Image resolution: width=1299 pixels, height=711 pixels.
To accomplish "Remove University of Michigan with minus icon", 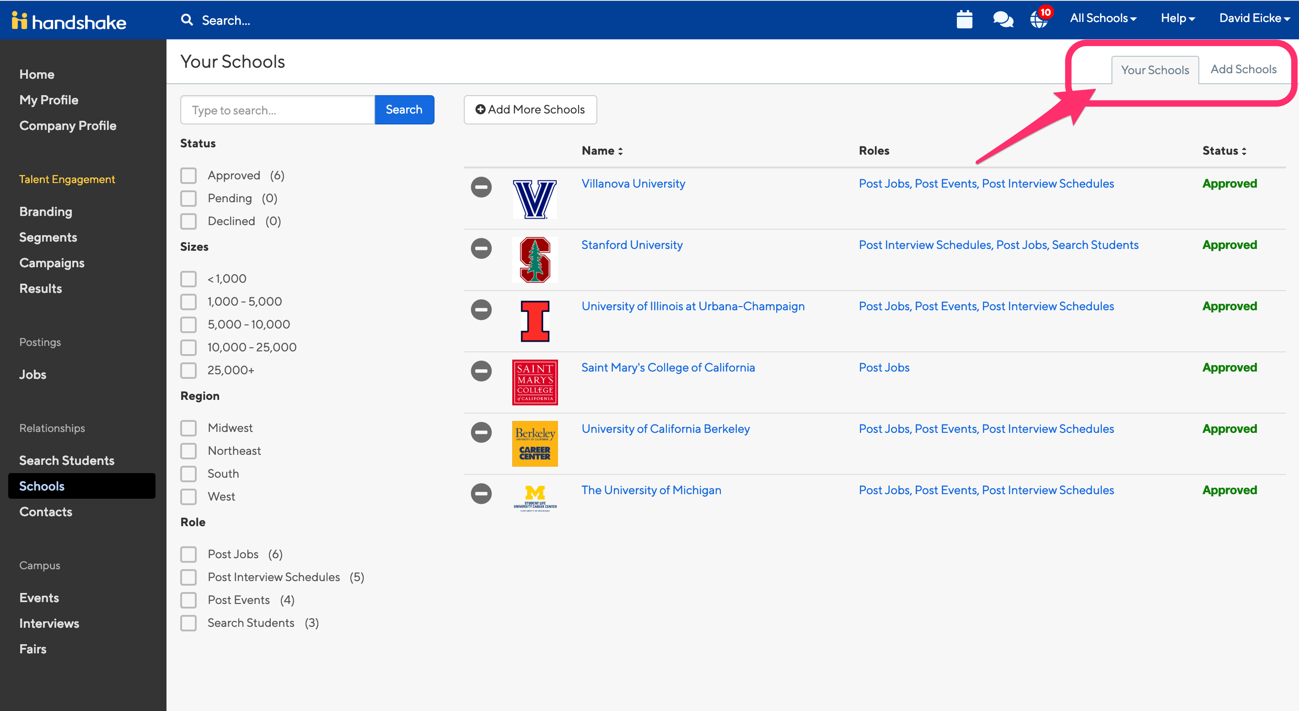I will click(481, 493).
